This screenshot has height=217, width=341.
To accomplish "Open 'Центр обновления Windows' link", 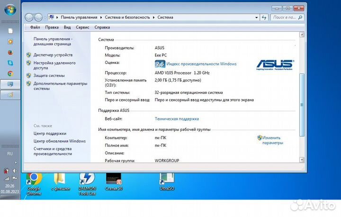I will tap(59, 141).
